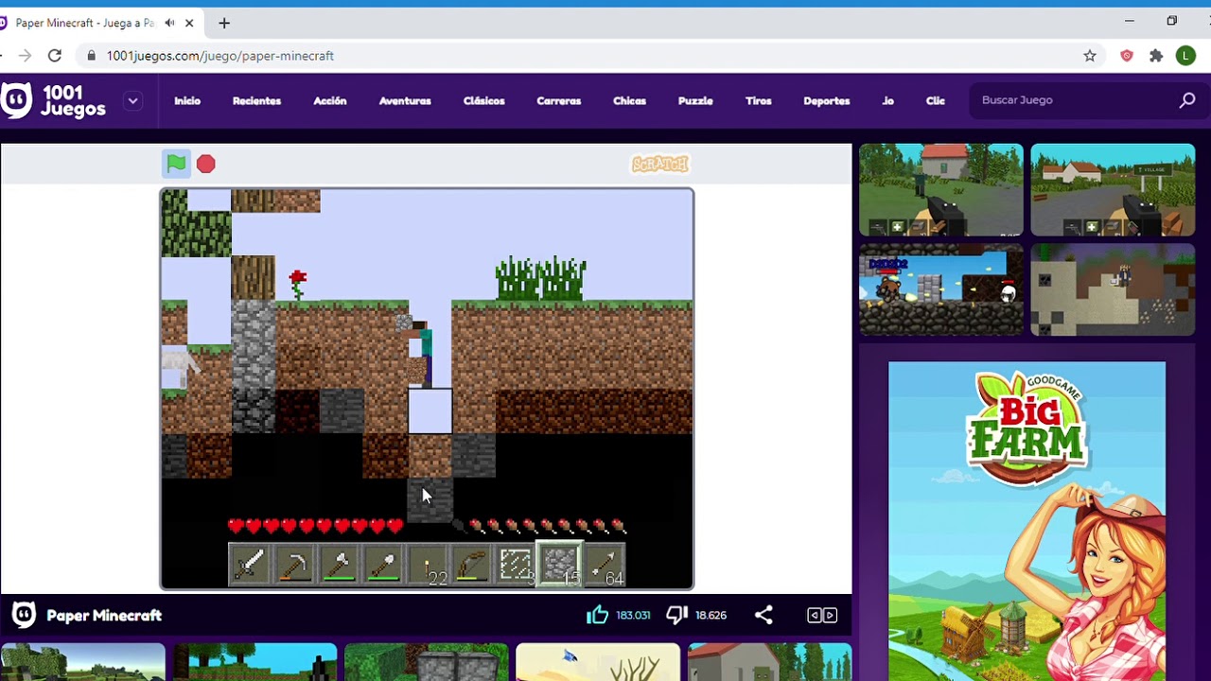View site information lock icon
This screenshot has width=1211, height=681.
point(92,56)
